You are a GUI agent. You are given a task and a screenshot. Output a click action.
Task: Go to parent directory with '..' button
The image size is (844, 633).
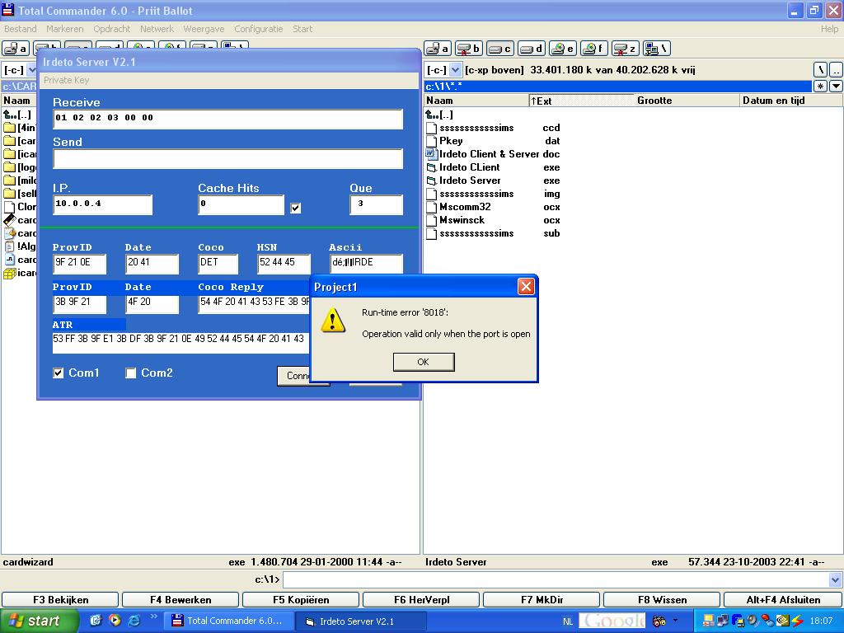[x=836, y=69]
